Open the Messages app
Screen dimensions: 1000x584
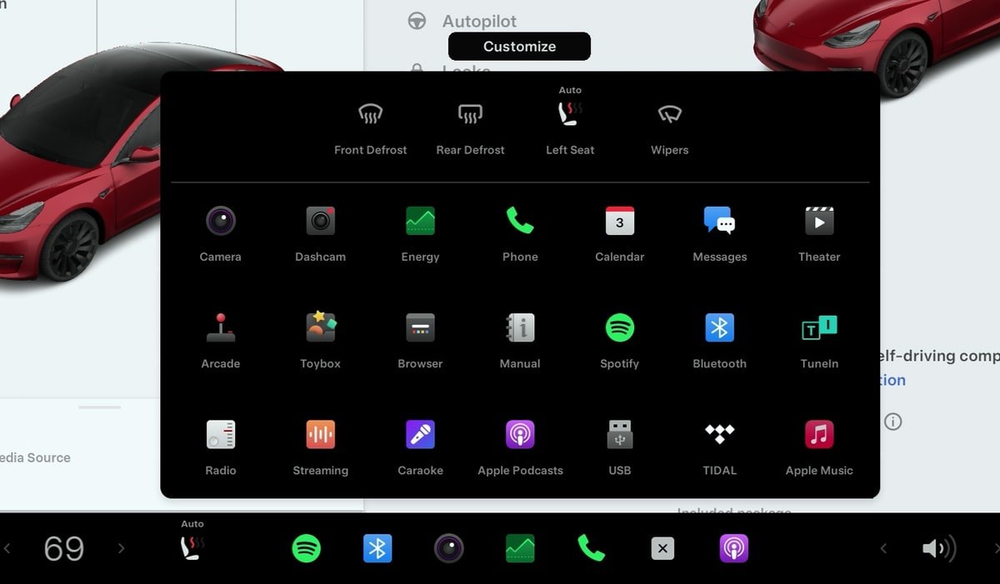click(x=719, y=234)
